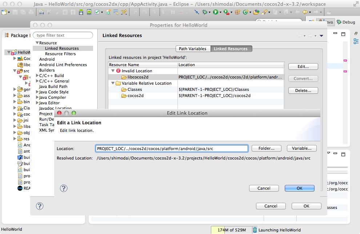The height and width of the screenshot is (234, 360).
Task: Click OK in Edit Link Location dialog
Action: (300, 188)
